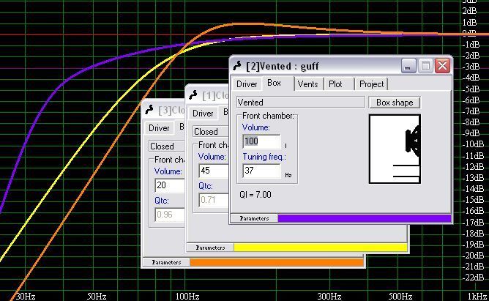Open the Driver tab in window [1]
This screenshot has height=301, width=489.
point(203,114)
